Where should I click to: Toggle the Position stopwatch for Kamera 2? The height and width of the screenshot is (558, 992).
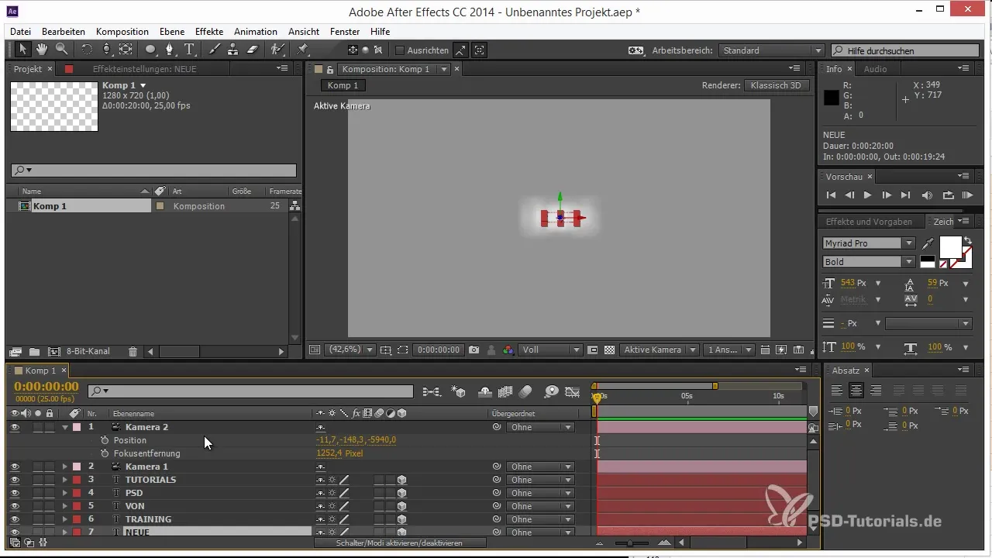click(105, 440)
